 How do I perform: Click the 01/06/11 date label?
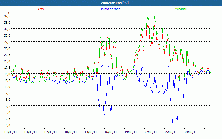click(11, 132)
